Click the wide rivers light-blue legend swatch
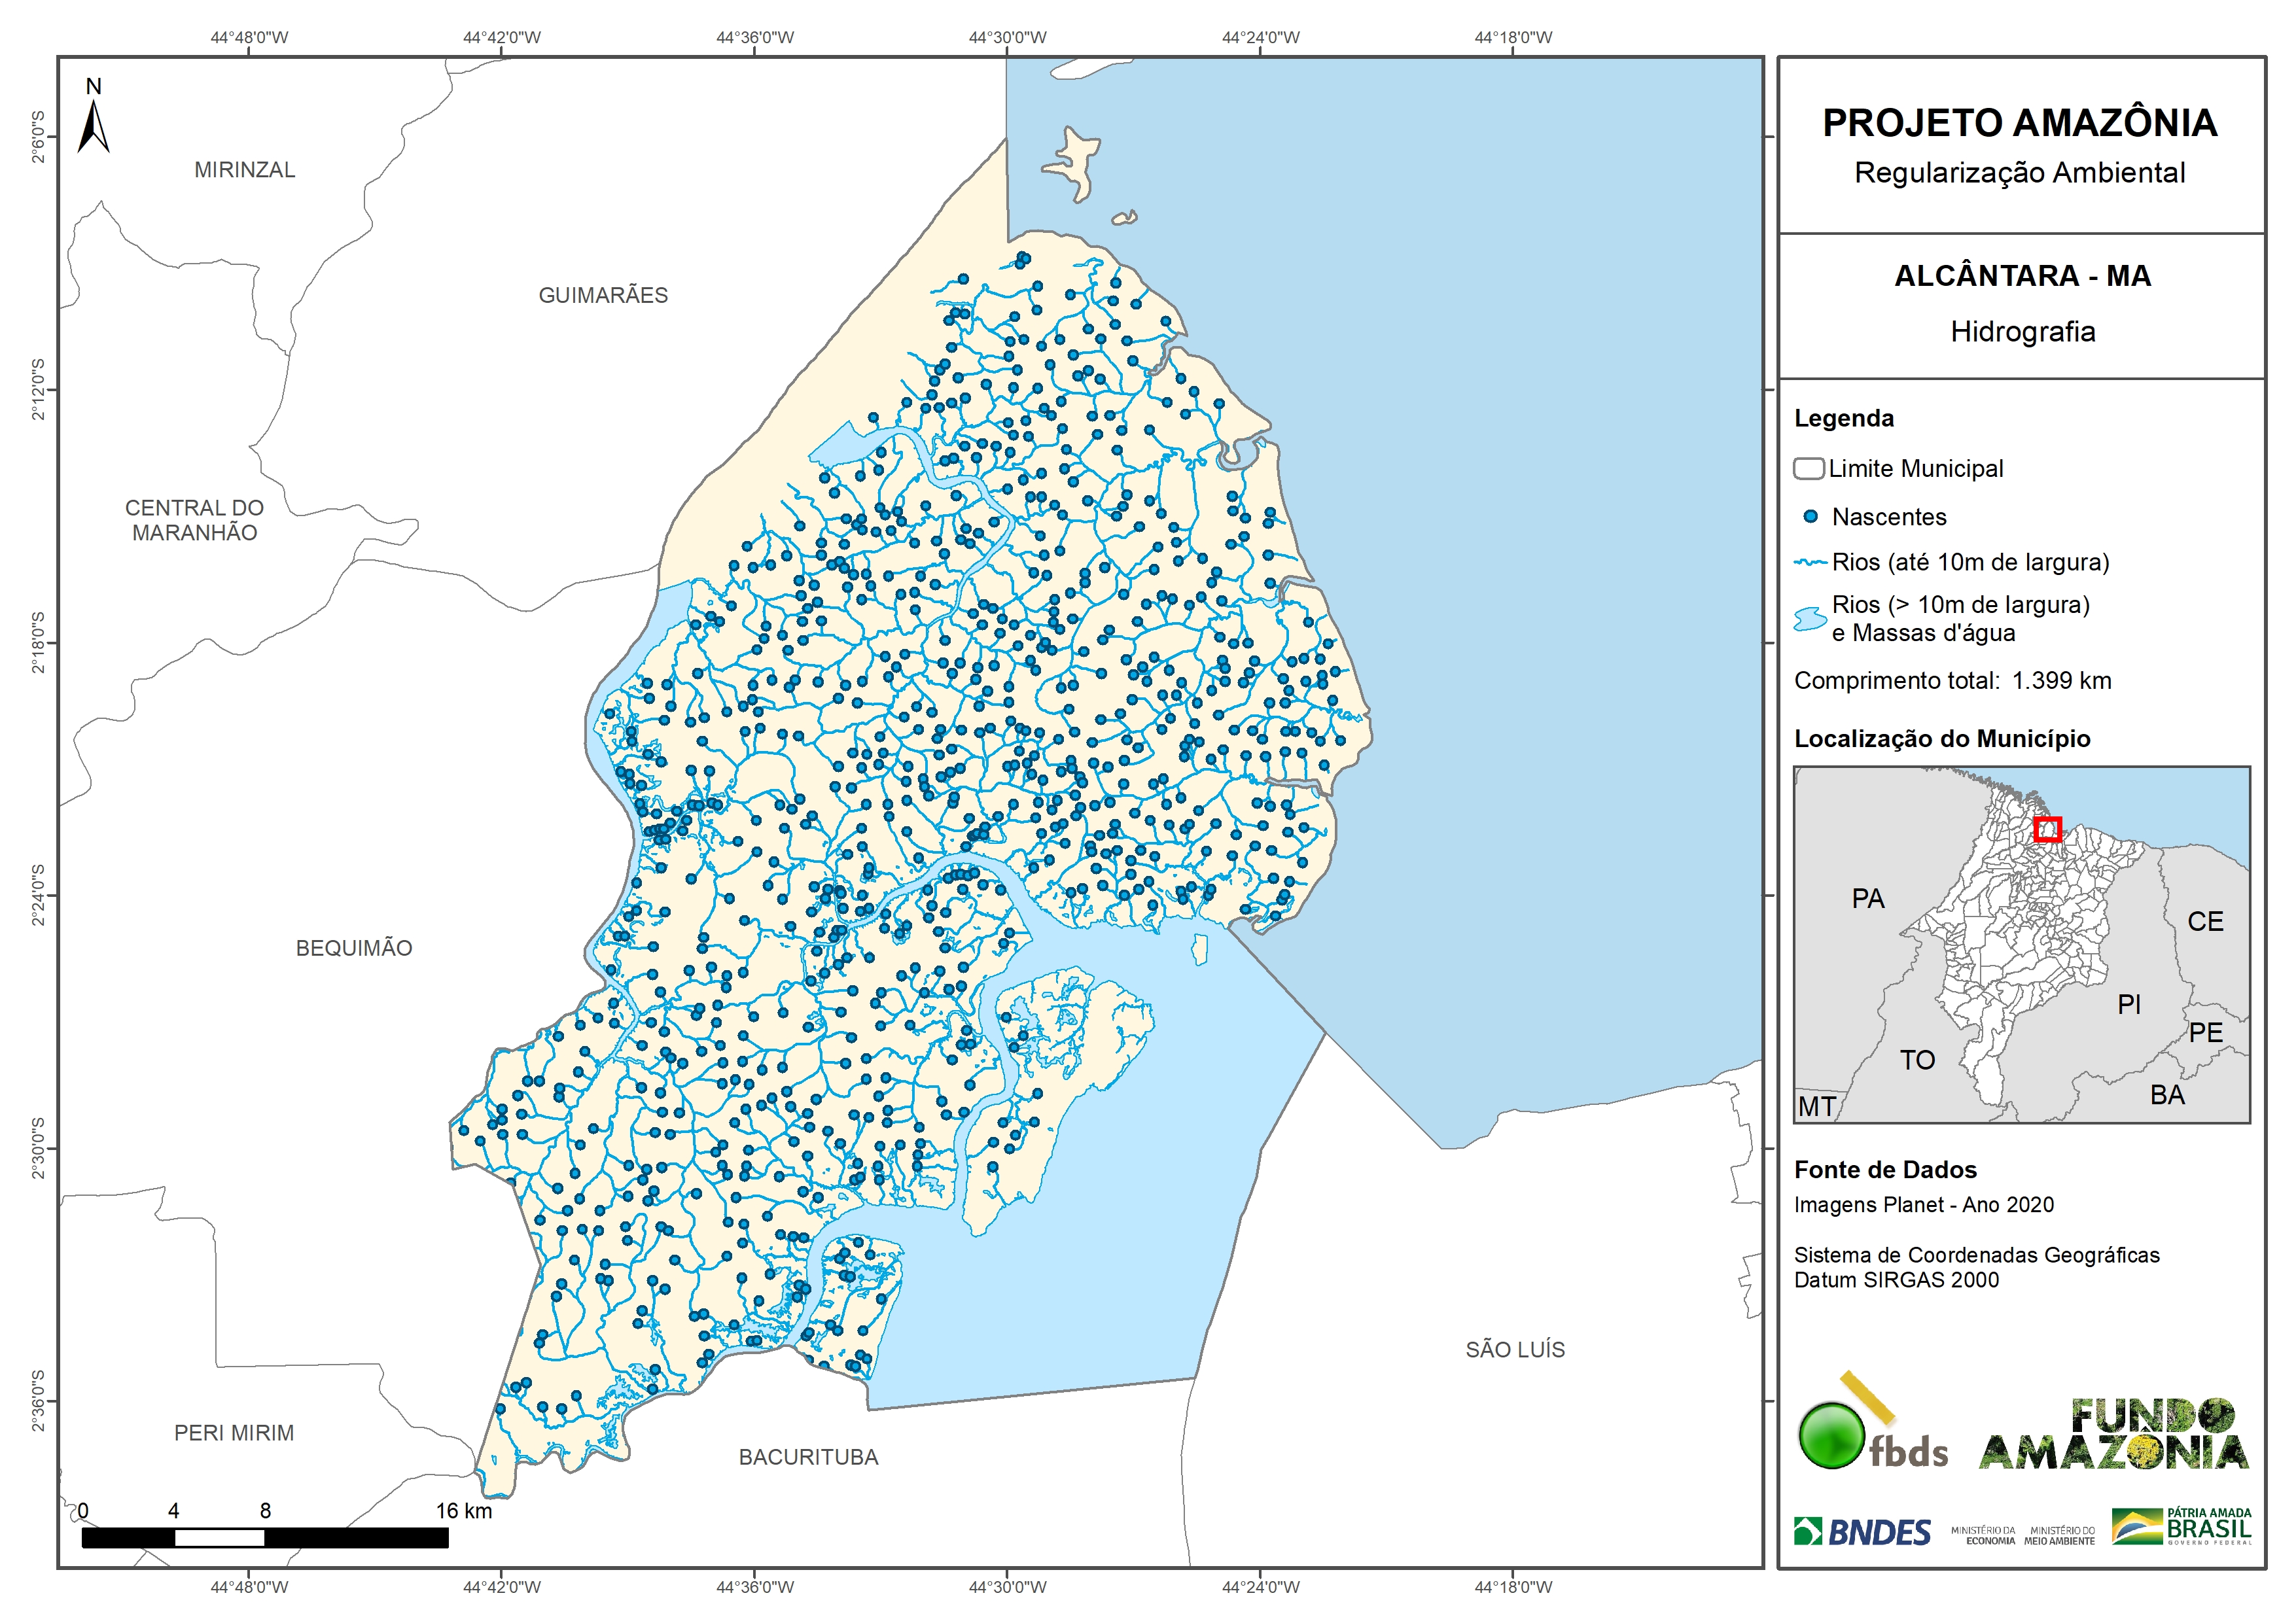This screenshot has height=1623, width=2296. pos(1810,619)
